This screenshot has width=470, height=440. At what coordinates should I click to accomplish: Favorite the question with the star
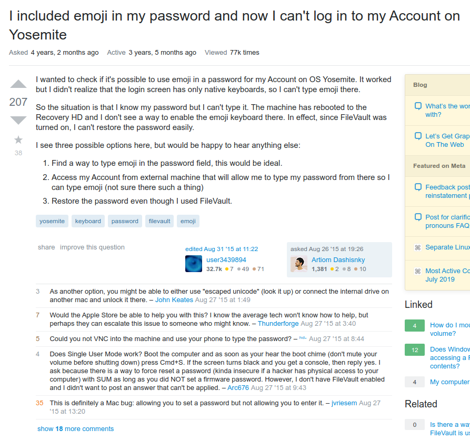coord(18,140)
